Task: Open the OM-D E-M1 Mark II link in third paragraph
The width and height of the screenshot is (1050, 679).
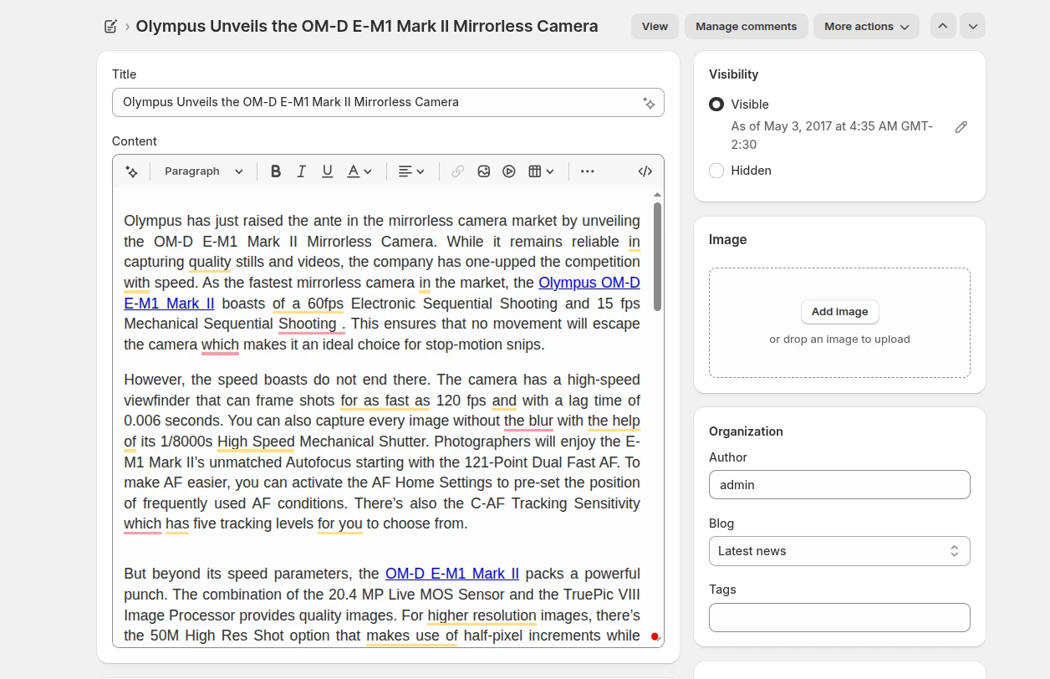Action: pyautogui.click(x=452, y=574)
